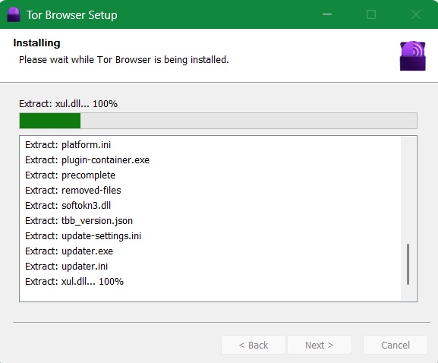The image size is (438, 363).
Task: Click the disabled maximize window button
Action: point(371,14)
